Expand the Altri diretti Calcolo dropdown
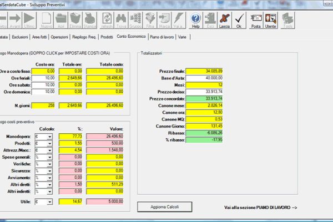 click(49, 184)
